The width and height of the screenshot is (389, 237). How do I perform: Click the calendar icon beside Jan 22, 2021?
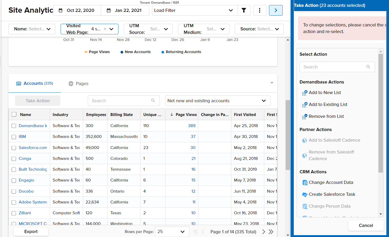click(109, 10)
